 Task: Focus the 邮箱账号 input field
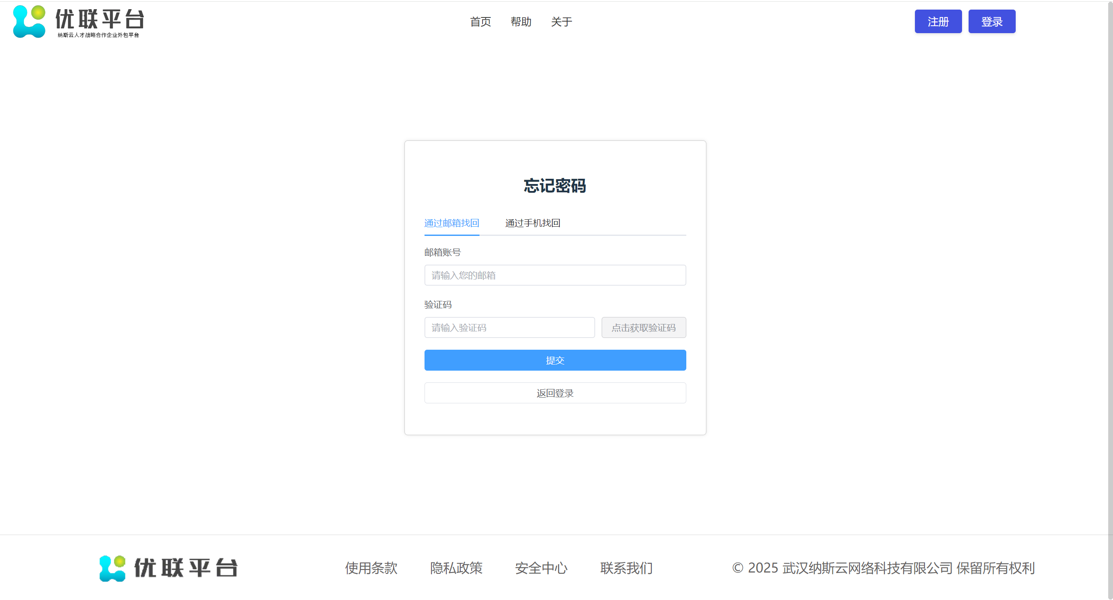(x=555, y=275)
